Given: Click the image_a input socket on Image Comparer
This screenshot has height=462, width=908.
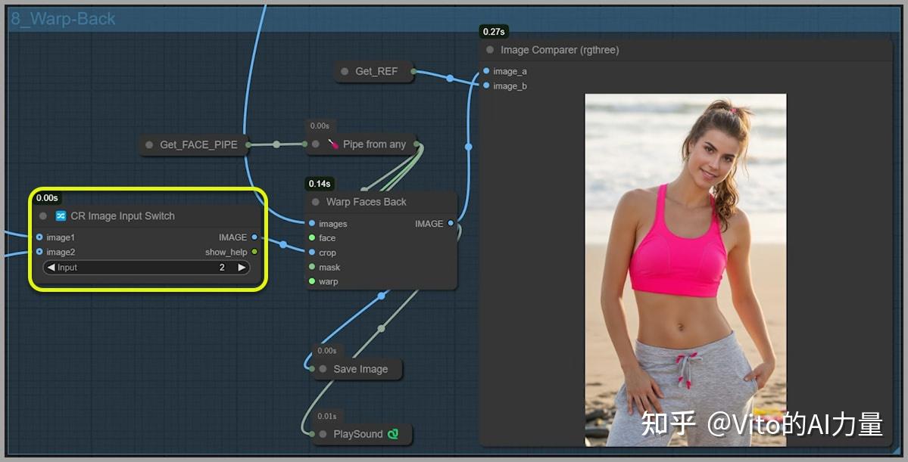Looking at the screenshot, I should point(485,70).
